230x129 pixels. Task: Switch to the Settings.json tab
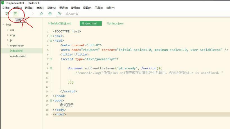point(115,23)
